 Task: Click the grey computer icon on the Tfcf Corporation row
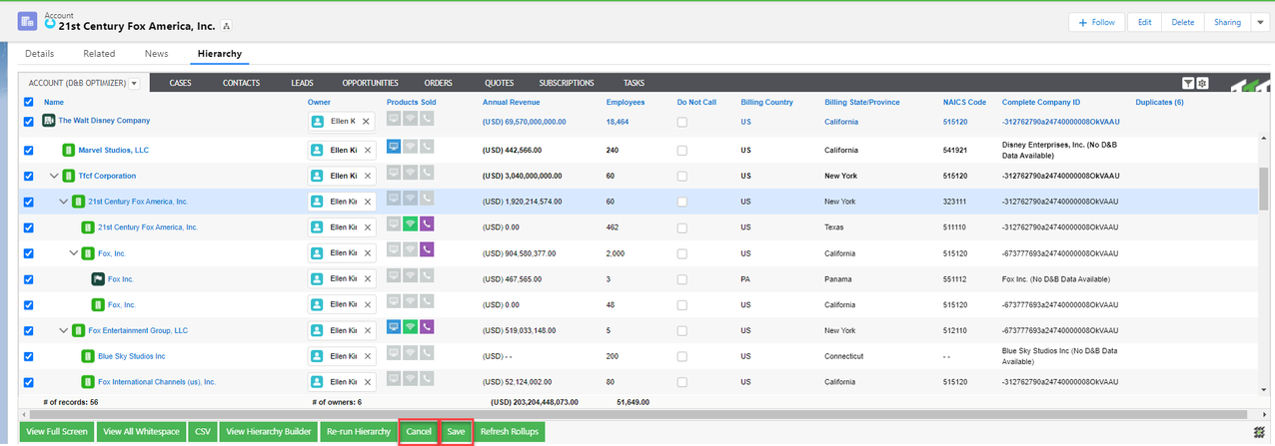pos(394,172)
